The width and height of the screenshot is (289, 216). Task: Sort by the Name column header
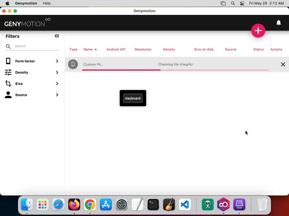click(x=88, y=49)
